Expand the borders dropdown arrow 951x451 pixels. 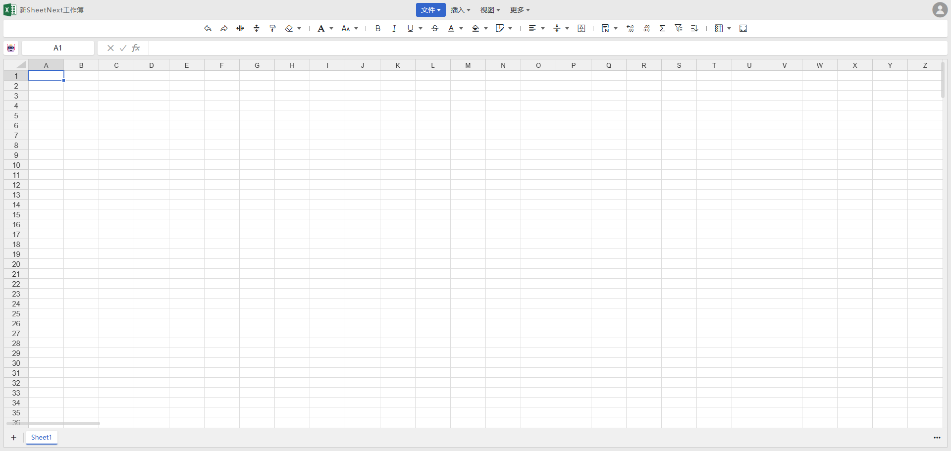click(x=510, y=29)
